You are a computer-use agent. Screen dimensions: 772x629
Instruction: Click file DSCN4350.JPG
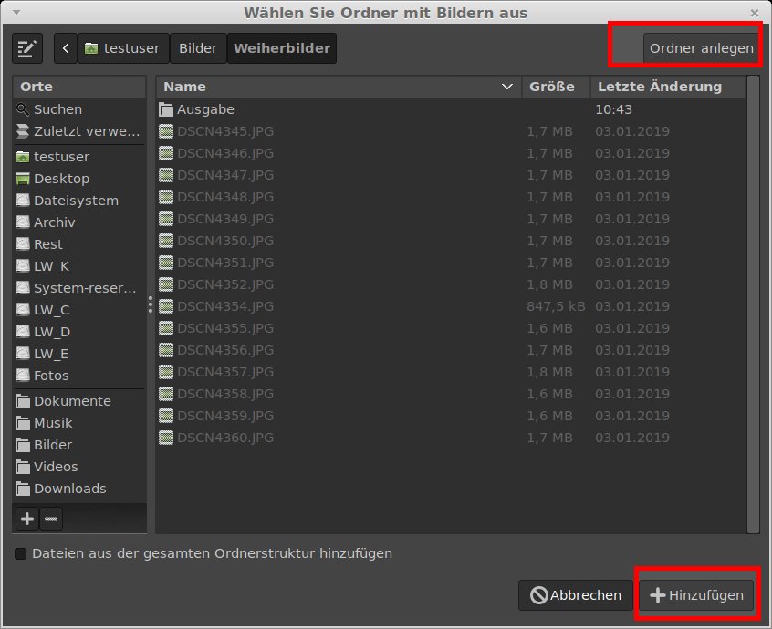click(x=451, y=241)
